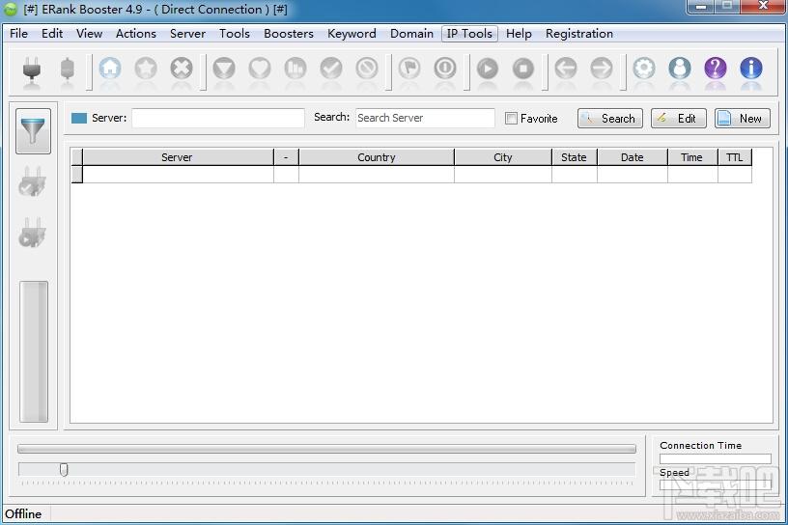Screen dimensions: 788x525
Task: Click the home icon in toolbar
Action: coord(110,68)
